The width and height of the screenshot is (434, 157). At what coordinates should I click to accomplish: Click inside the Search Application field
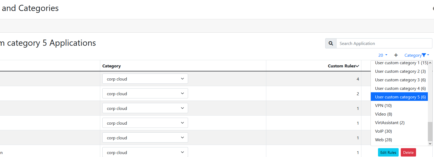tap(375, 43)
